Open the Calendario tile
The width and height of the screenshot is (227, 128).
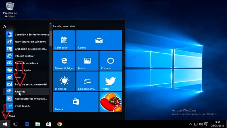tap(64, 40)
